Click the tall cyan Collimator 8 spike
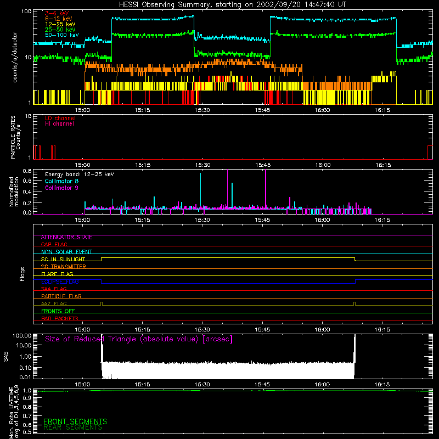The image size is (439, 439). [200, 190]
